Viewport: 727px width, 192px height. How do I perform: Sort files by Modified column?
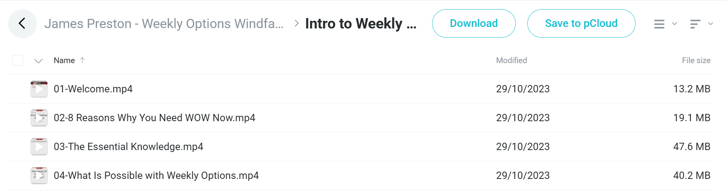pos(511,60)
